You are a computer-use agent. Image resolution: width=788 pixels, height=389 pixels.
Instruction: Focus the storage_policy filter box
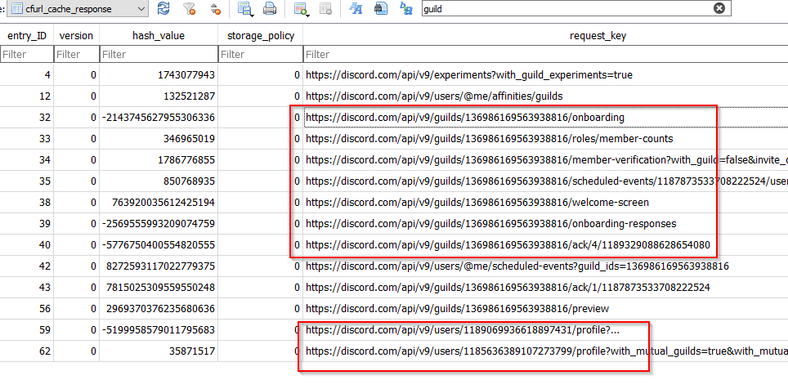[260, 54]
